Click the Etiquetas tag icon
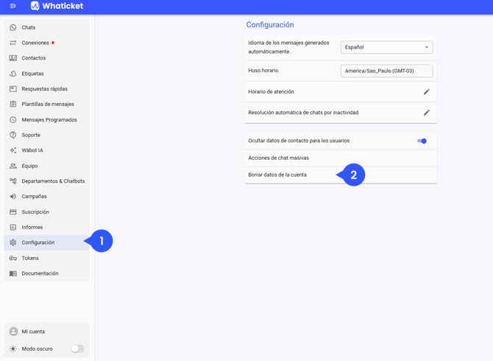This screenshot has width=493, height=361. coord(13,74)
